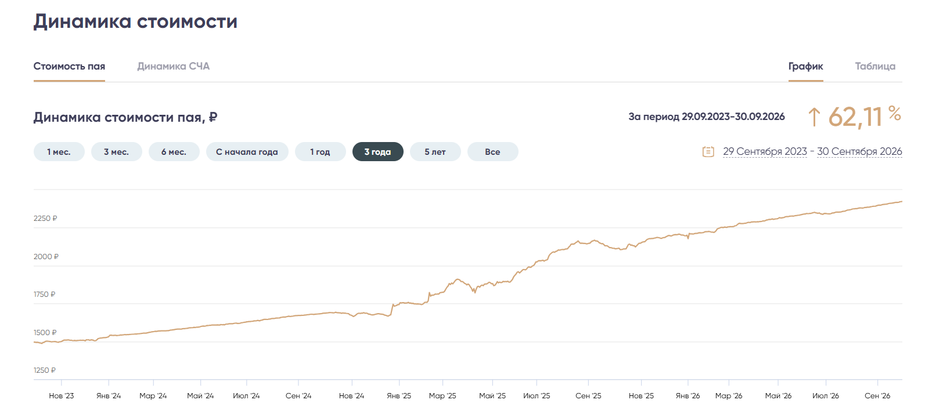Edit start date 29 Сентября 2023

pos(765,151)
